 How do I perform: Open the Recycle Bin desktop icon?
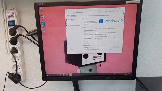pyautogui.click(x=42, y=10)
